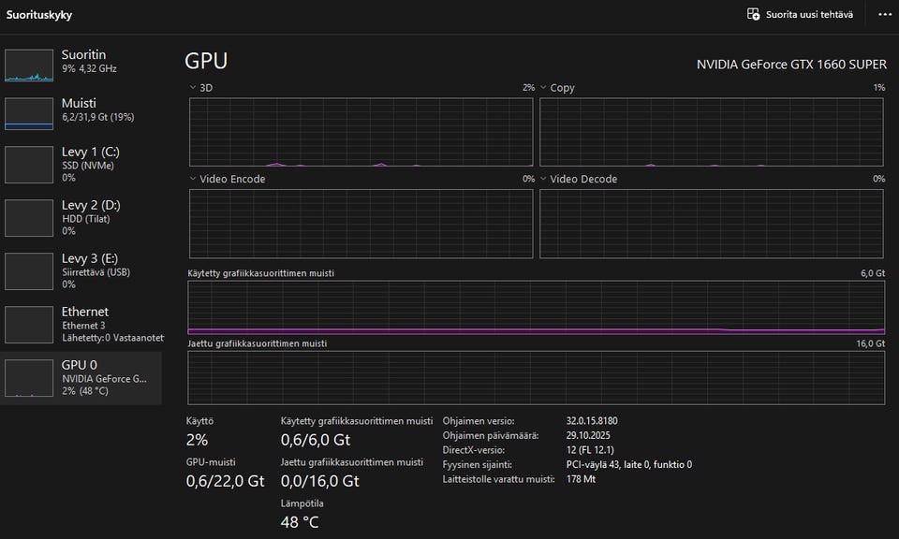Select the Suoritin CPU mini graph
This screenshot has height=539, width=899.
click(x=30, y=66)
